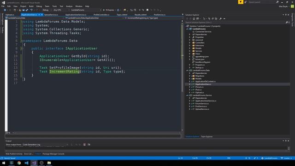295x166 pixels.
Task: Open Visual Studio Code from the taskbar
Action: point(27,163)
